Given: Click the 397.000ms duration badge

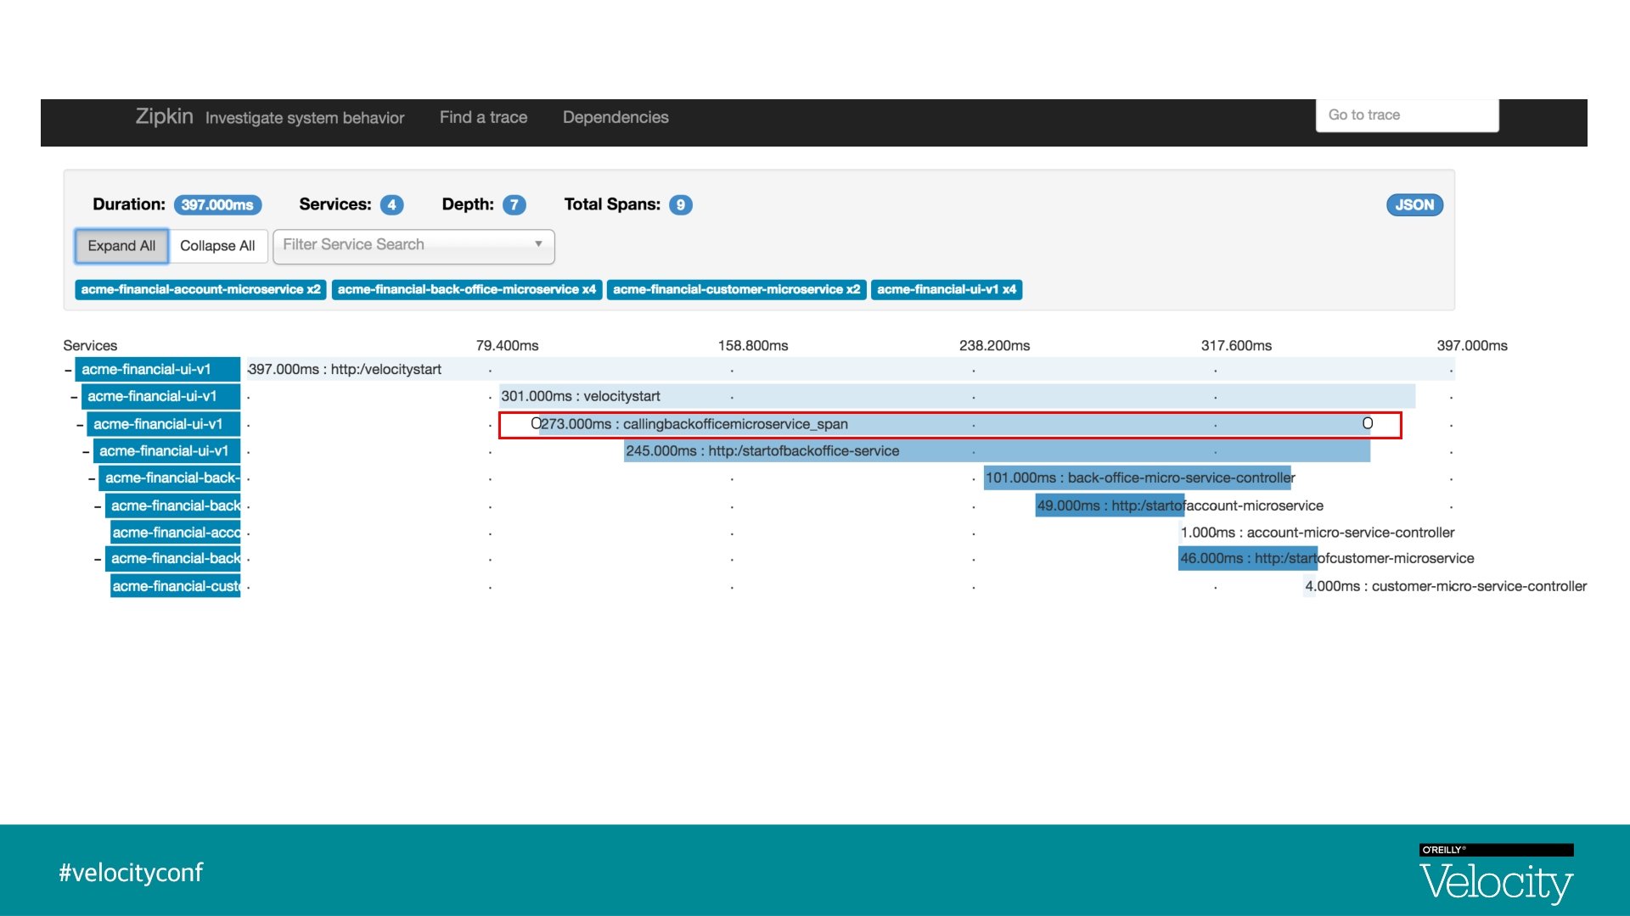Looking at the screenshot, I should click(217, 205).
